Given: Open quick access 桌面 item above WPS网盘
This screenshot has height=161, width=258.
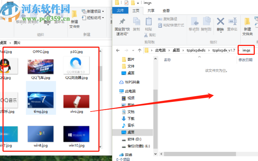Looking at the screenshot, I should pyautogui.click(x=128, y=73).
